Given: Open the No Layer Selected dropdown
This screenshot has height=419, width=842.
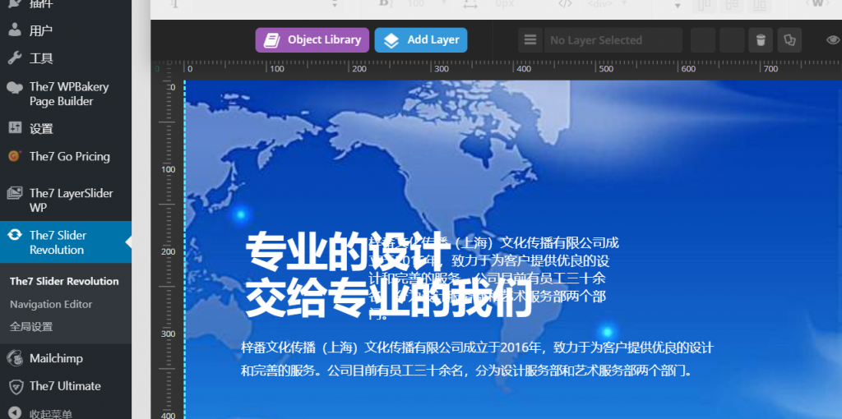Looking at the screenshot, I should pos(613,40).
